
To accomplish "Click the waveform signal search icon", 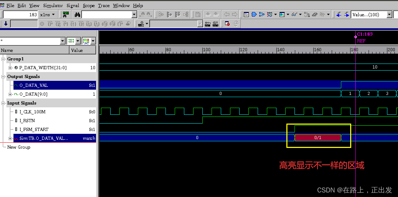I will coord(66,14).
